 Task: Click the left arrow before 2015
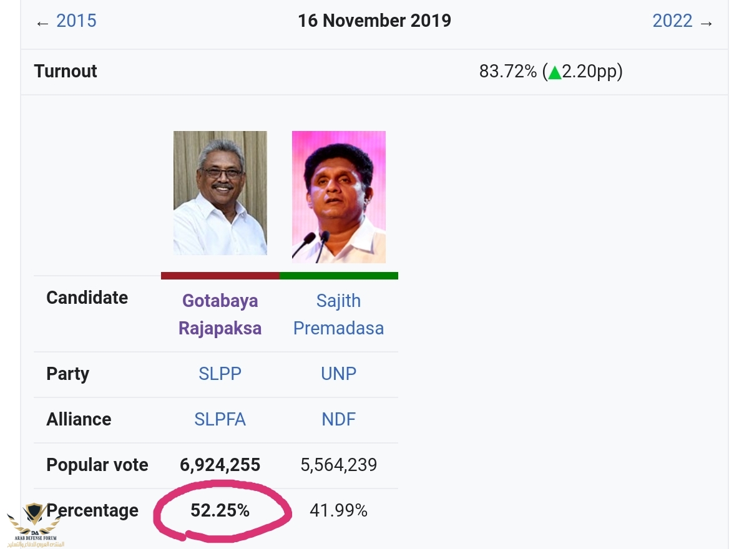click(x=42, y=23)
